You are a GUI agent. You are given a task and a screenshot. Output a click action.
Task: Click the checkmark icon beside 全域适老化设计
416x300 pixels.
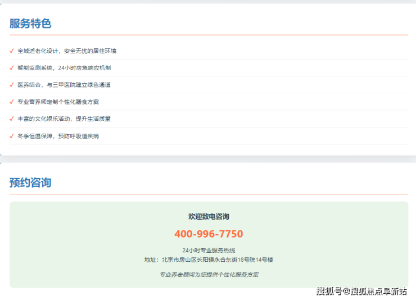point(12,51)
